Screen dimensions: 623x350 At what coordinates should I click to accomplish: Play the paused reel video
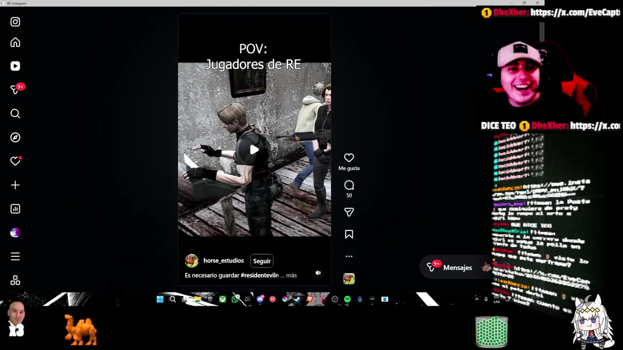254,150
